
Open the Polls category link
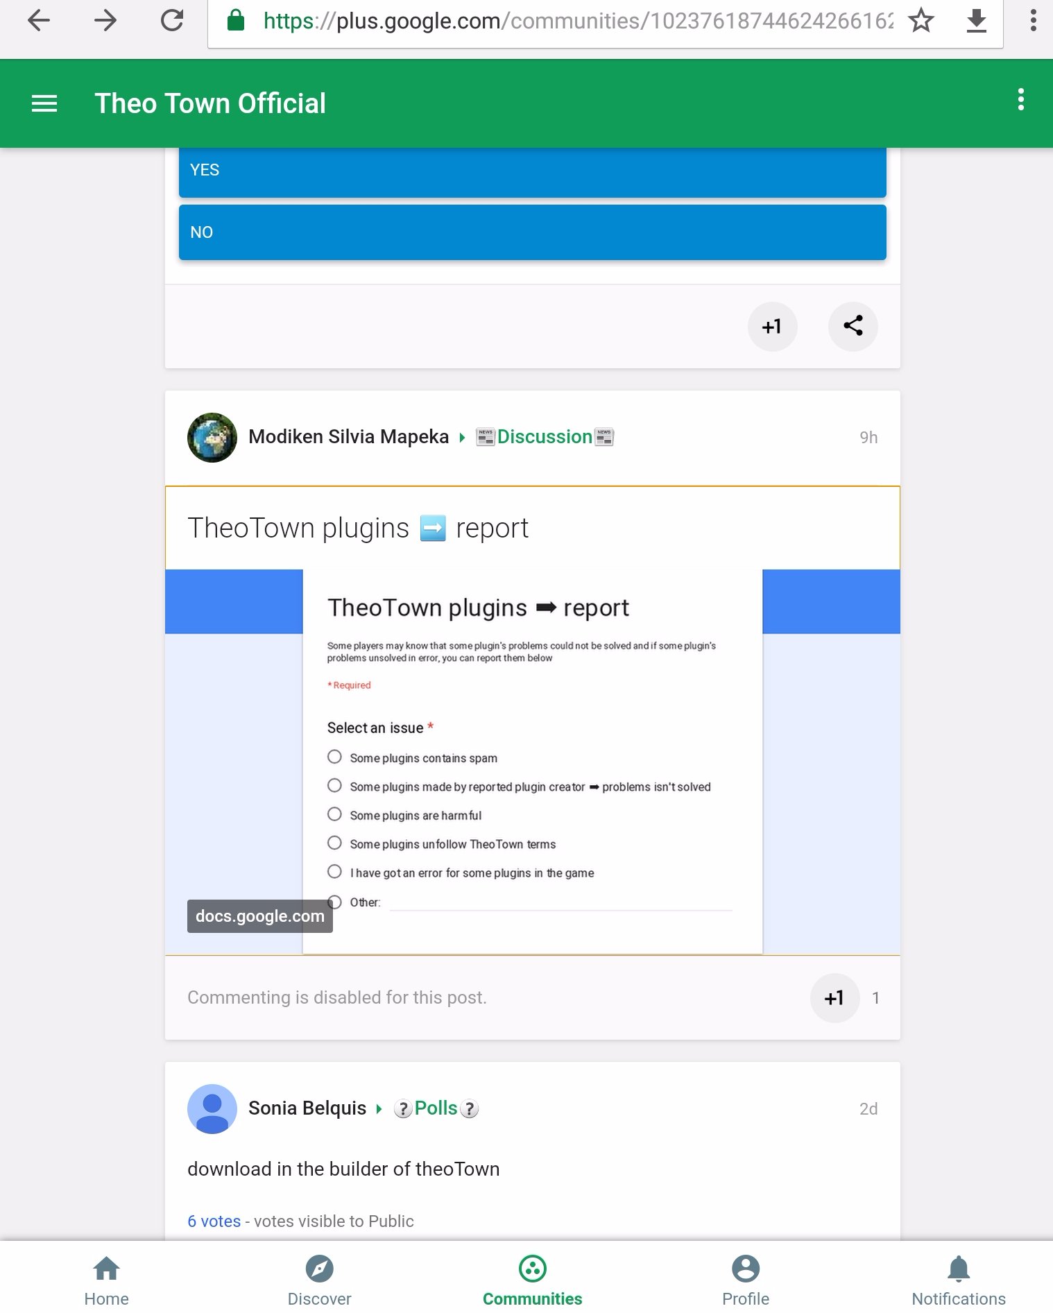click(436, 1108)
